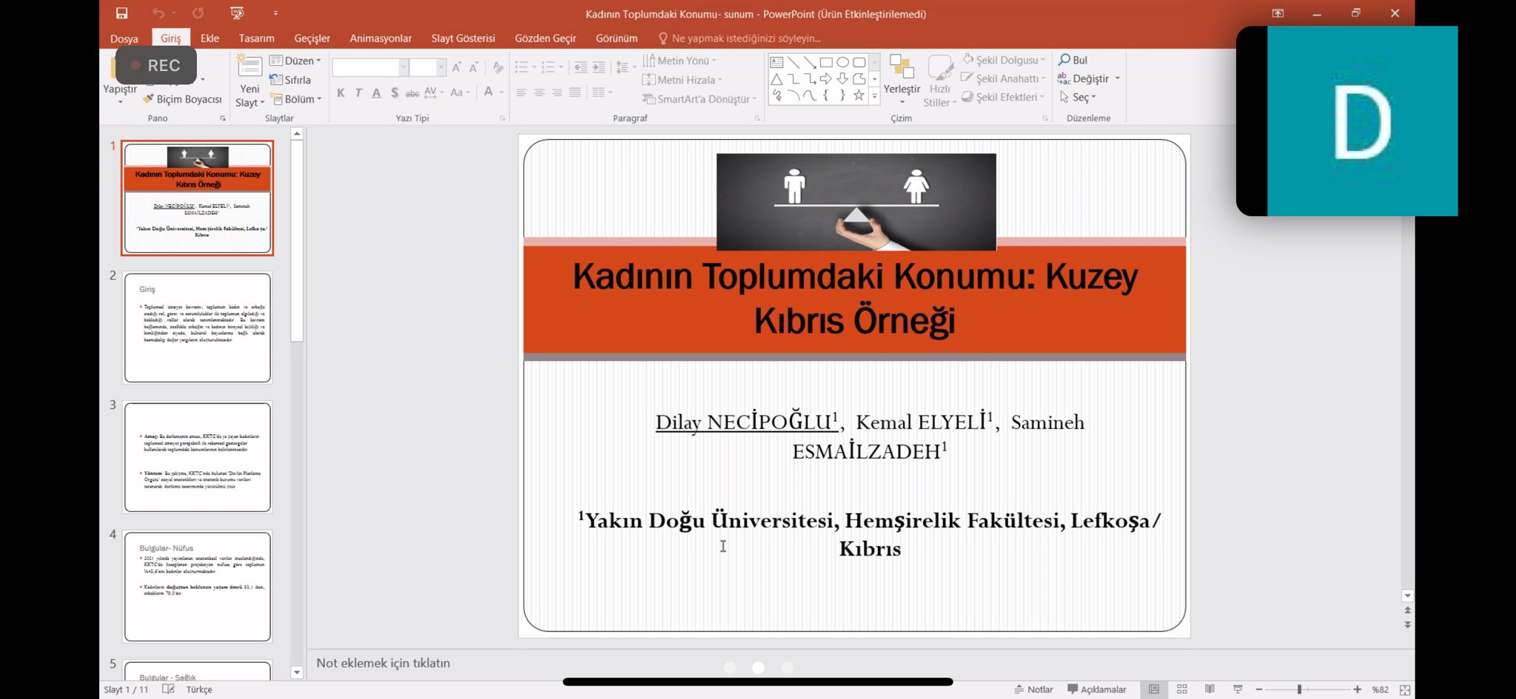Screen dimensions: 1516x699
Task: Open the Slayt Gösterisi tab
Action: [463, 38]
